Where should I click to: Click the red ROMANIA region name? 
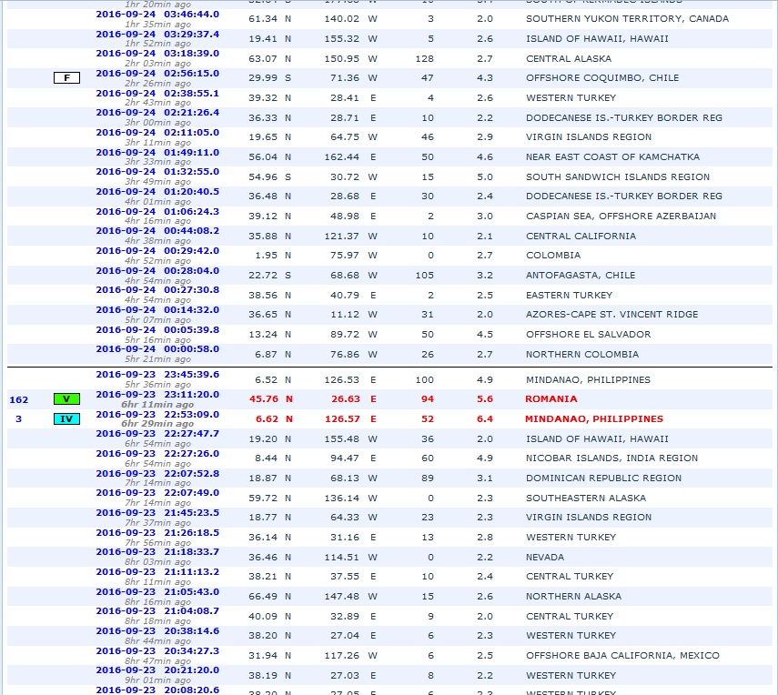coord(551,399)
